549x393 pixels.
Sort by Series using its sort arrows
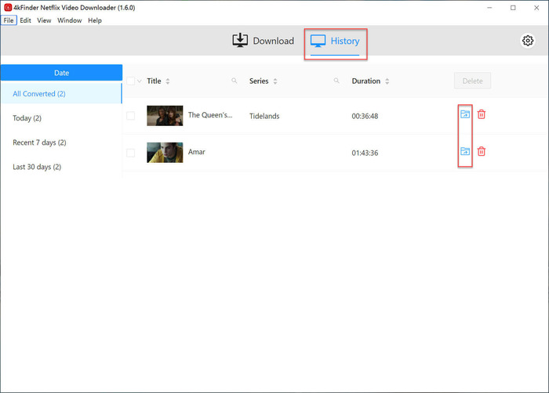[x=275, y=81]
